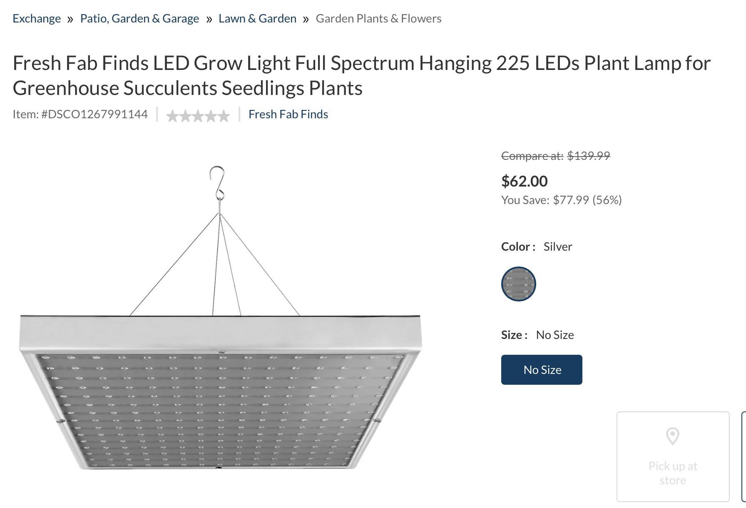Image resolution: width=746 pixels, height=508 pixels.
Task: Click Garden Plants & Flowers breadcrumb
Action: coord(378,19)
